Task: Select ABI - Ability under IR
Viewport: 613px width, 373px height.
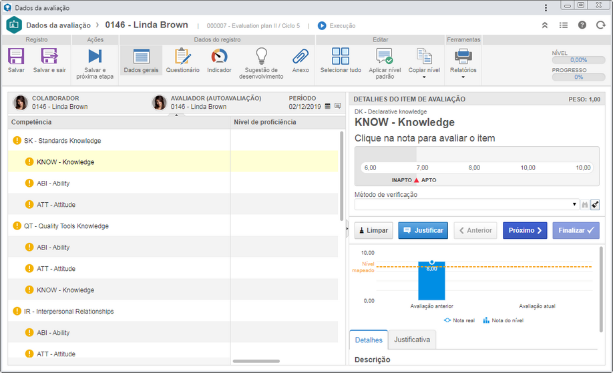Action: coord(173,333)
